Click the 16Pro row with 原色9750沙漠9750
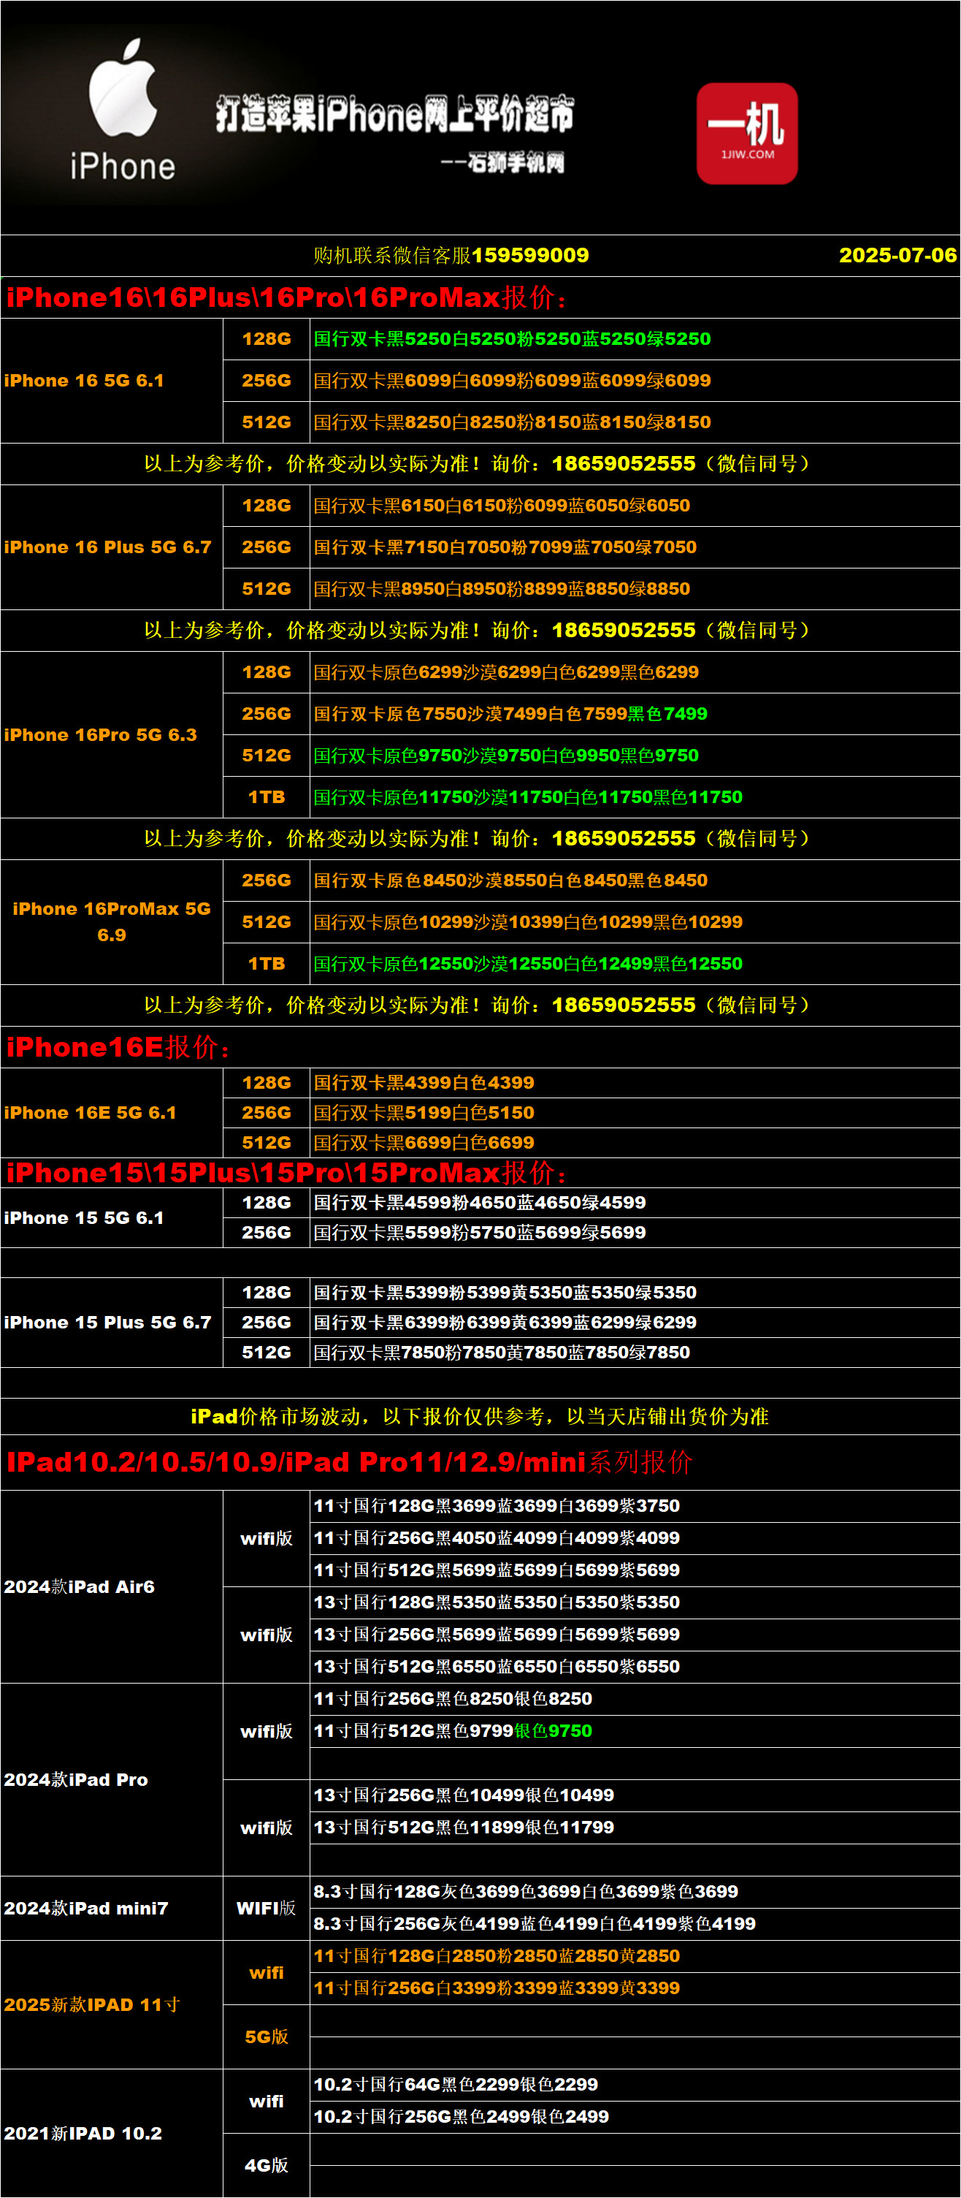The width and height of the screenshot is (961, 2198). coord(635,755)
